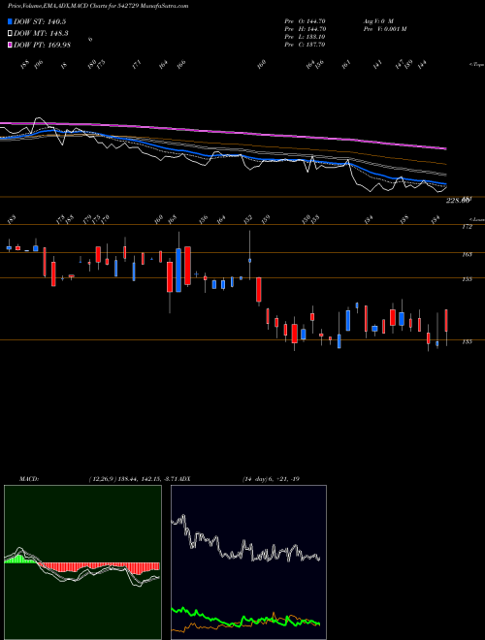This screenshot has height=640, width=485.
Task: Click the 155 price axis label
Action: 467,279
